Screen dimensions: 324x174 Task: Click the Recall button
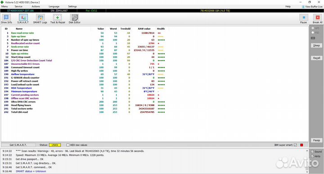click(x=316, y=58)
